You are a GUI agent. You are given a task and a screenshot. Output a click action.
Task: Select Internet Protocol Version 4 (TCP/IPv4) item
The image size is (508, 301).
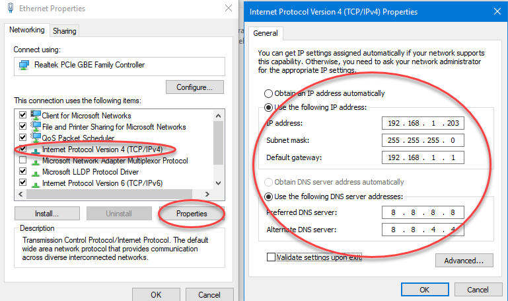[102, 150]
